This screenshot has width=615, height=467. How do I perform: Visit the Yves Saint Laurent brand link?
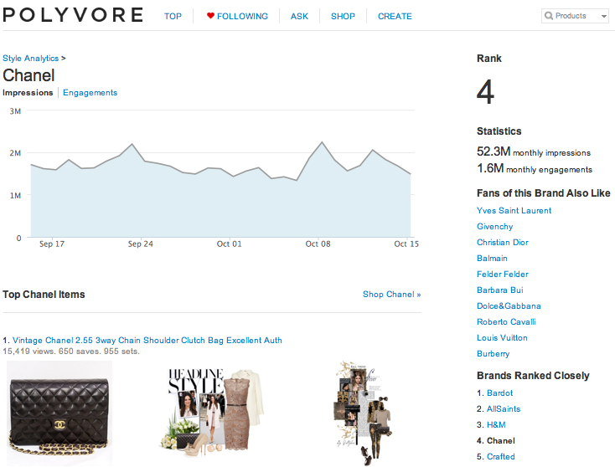pyautogui.click(x=514, y=211)
